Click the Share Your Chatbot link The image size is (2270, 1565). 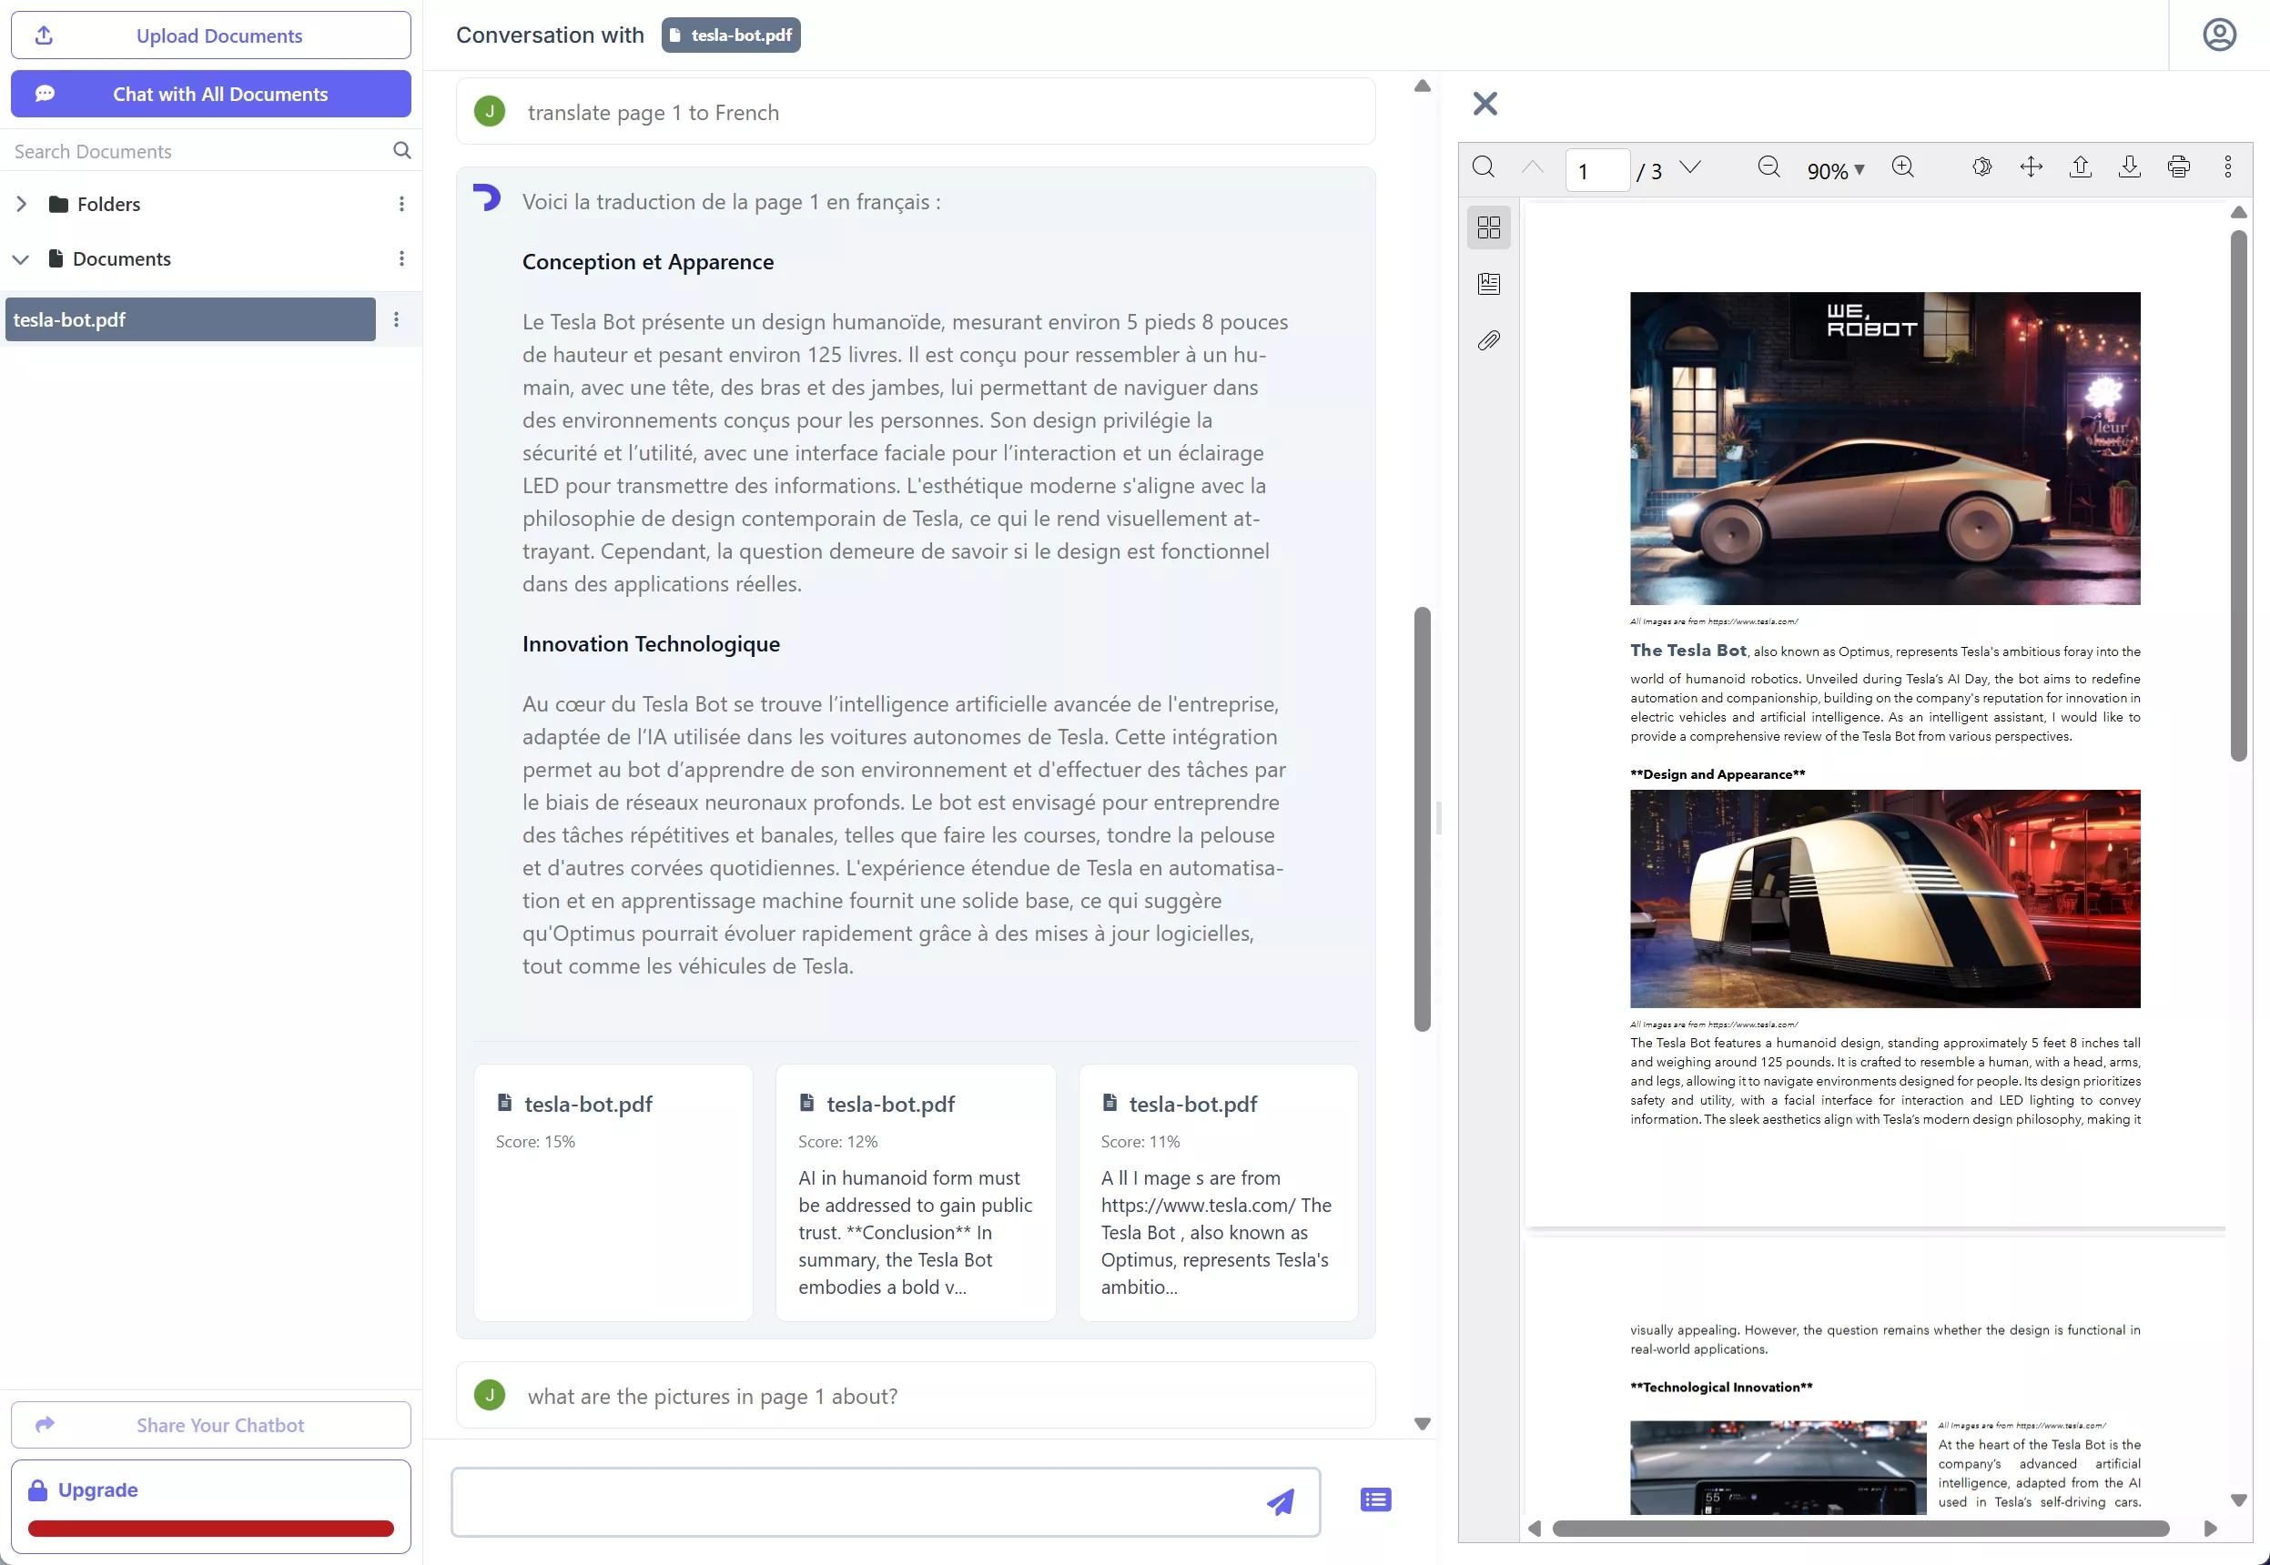(210, 1424)
